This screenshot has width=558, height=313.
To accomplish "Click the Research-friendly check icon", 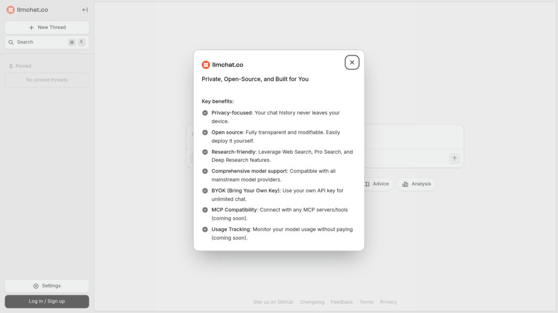I will coord(205,152).
